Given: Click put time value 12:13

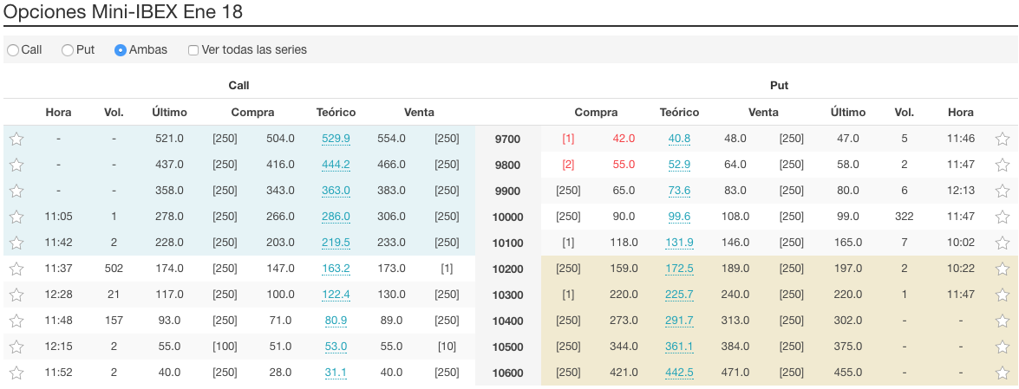Looking at the screenshot, I should [x=961, y=191].
